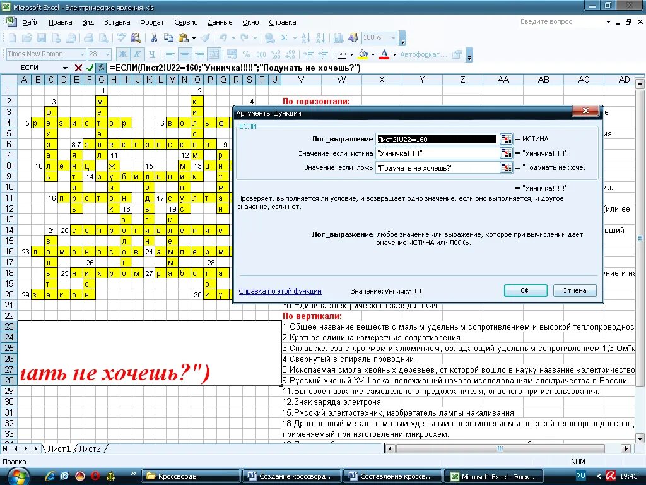Image resolution: width=646 pixels, height=485 pixels.
Task: Click OK in the Аргументы функции dialog
Action: coord(526,290)
